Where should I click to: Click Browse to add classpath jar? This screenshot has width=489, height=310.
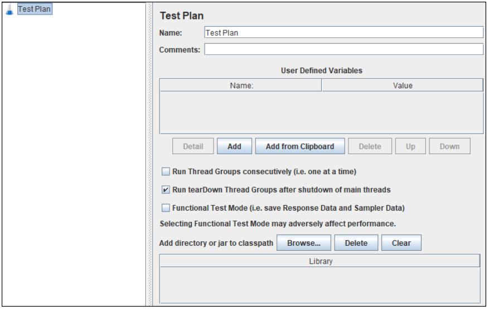304,243
